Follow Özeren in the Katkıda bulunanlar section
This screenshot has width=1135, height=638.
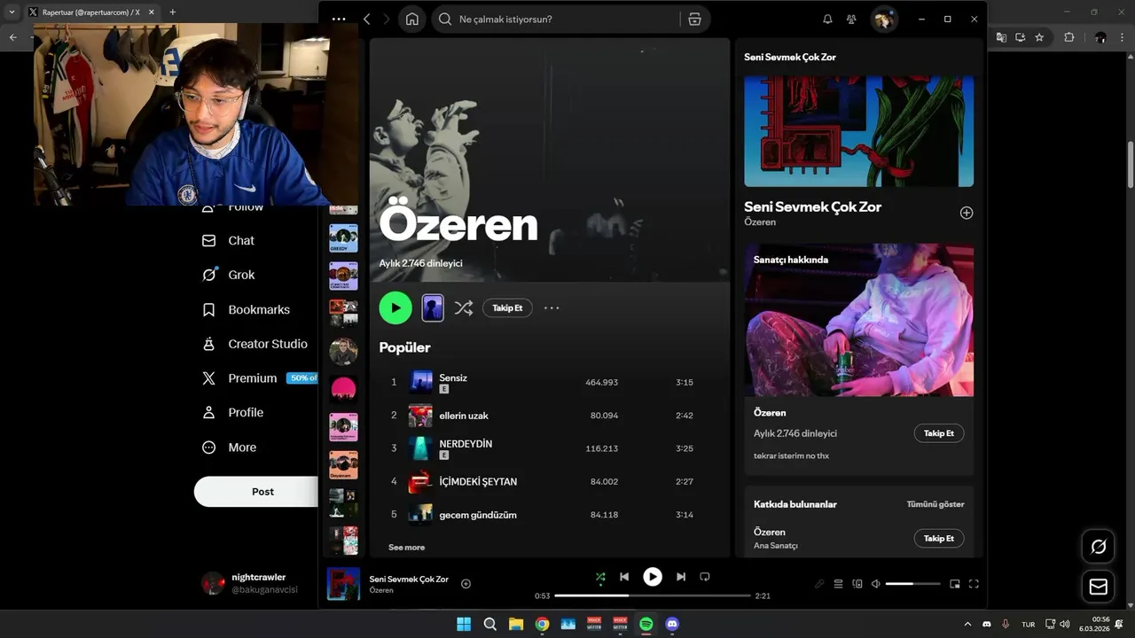939,539
